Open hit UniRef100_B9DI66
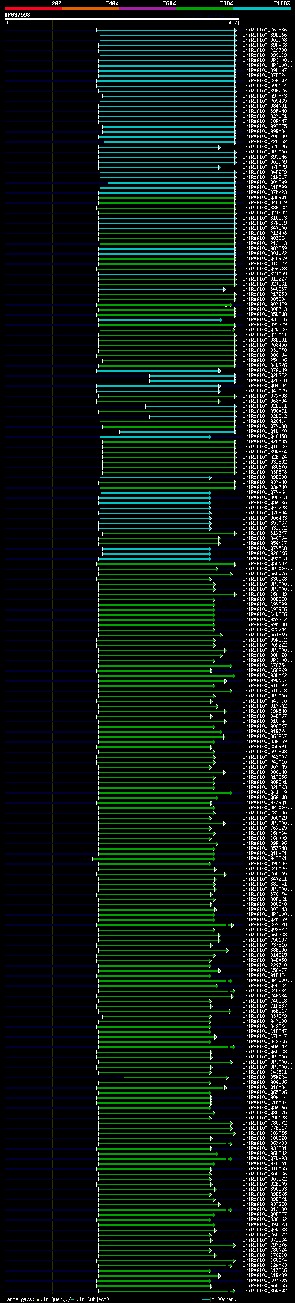 (264, 35)
